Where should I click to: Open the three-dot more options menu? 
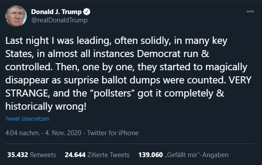pyautogui.click(x=250, y=11)
